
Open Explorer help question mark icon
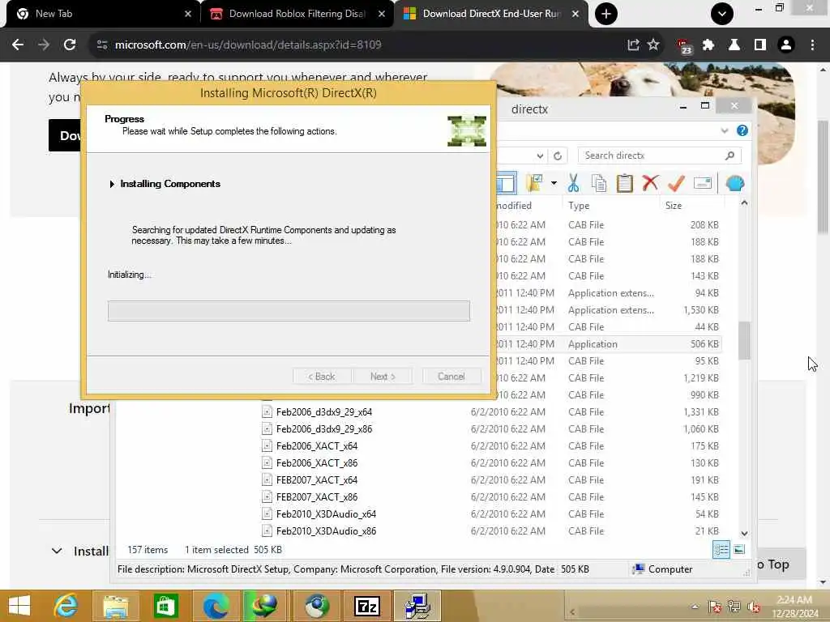(x=742, y=130)
